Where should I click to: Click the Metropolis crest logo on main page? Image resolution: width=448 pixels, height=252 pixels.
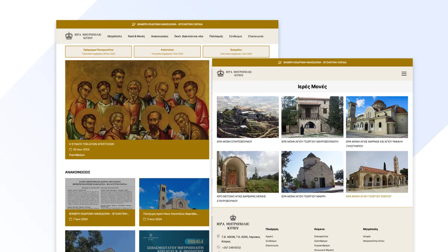click(x=69, y=36)
